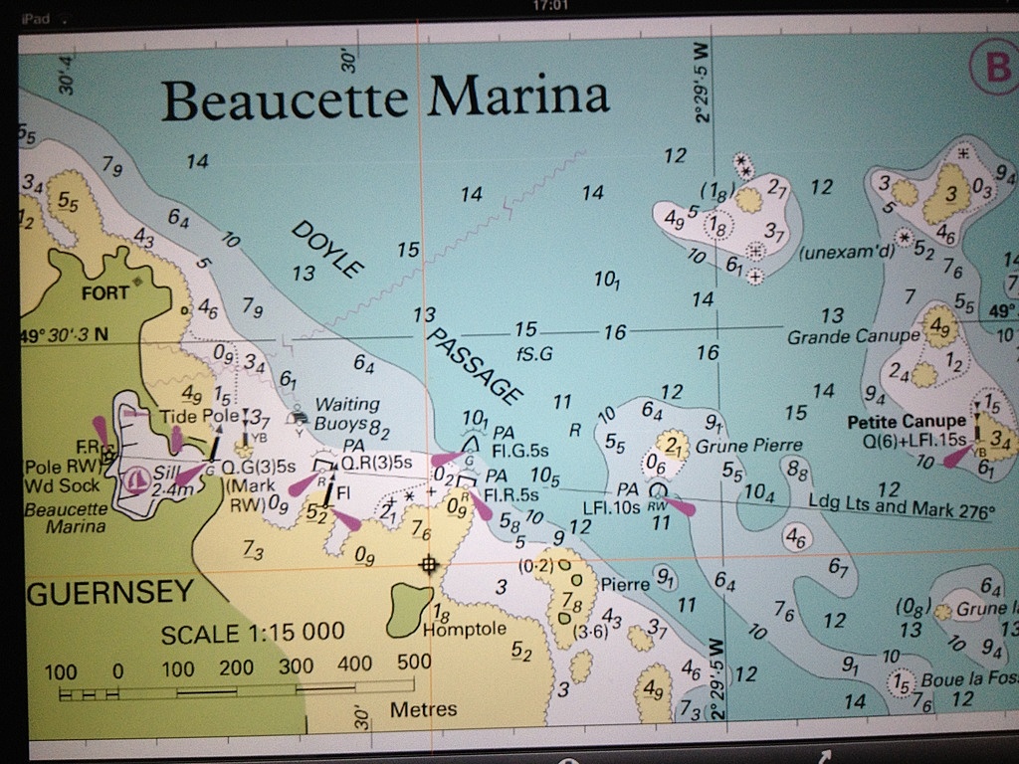Tap the Petite Canupe YB cardinal beacon symbol

[x=977, y=424]
